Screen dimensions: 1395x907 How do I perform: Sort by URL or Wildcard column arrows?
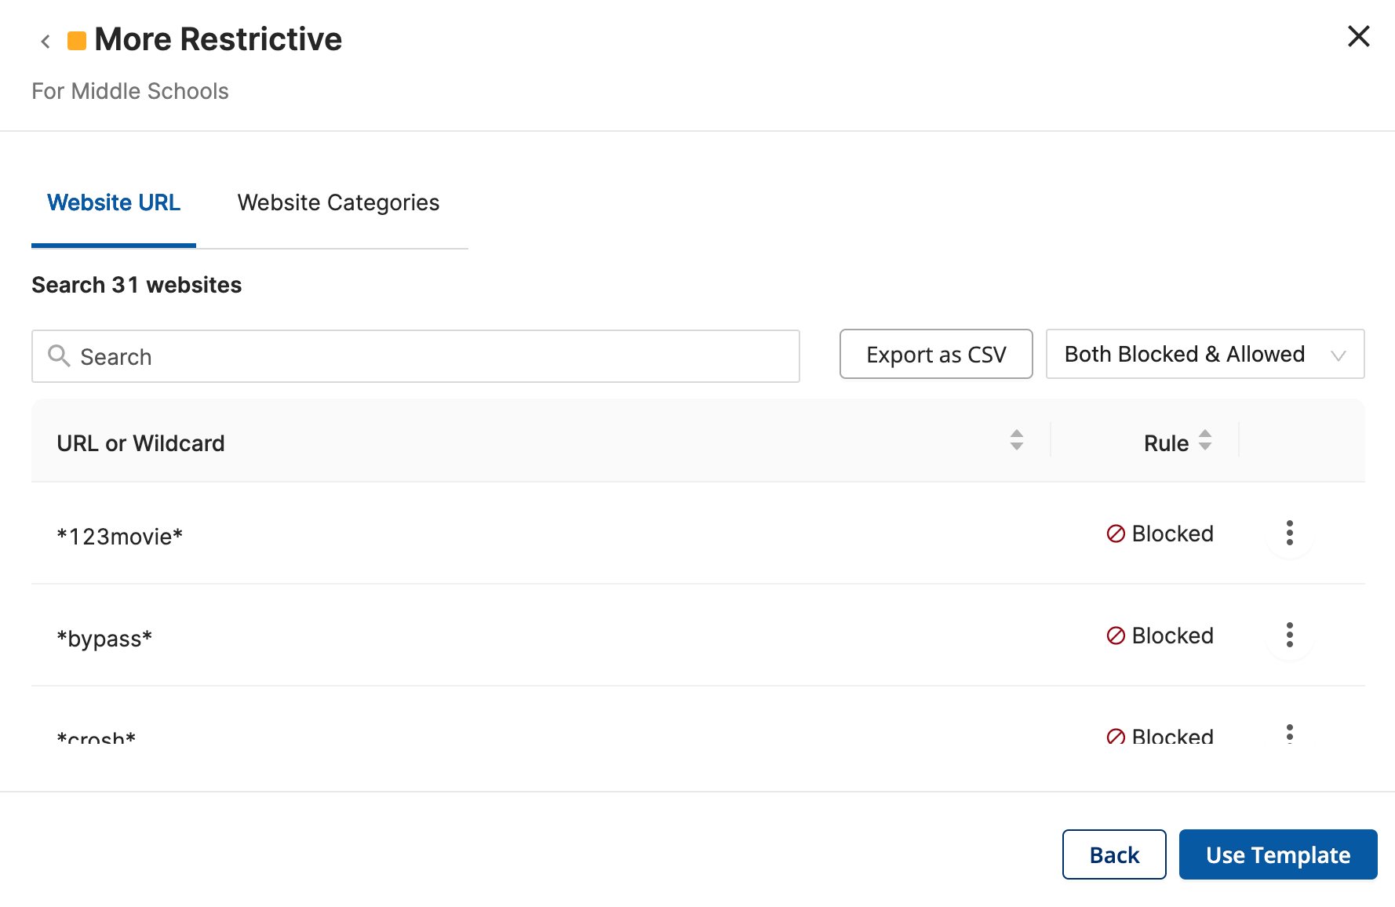click(1016, 440)
